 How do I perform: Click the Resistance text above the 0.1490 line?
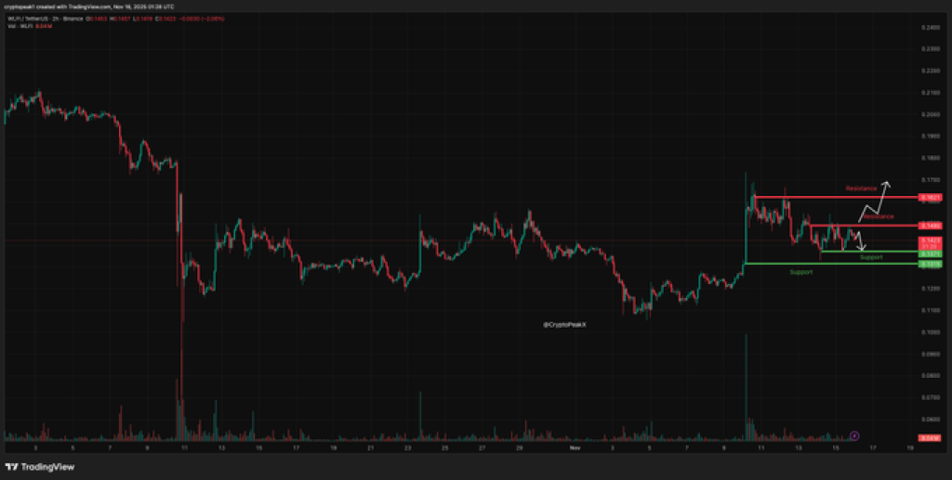click(x=878, y=216)
